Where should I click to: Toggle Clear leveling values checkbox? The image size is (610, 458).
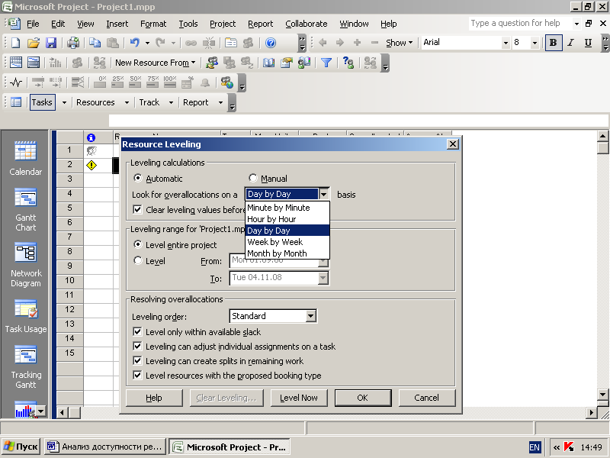click(x=137, y=209)
